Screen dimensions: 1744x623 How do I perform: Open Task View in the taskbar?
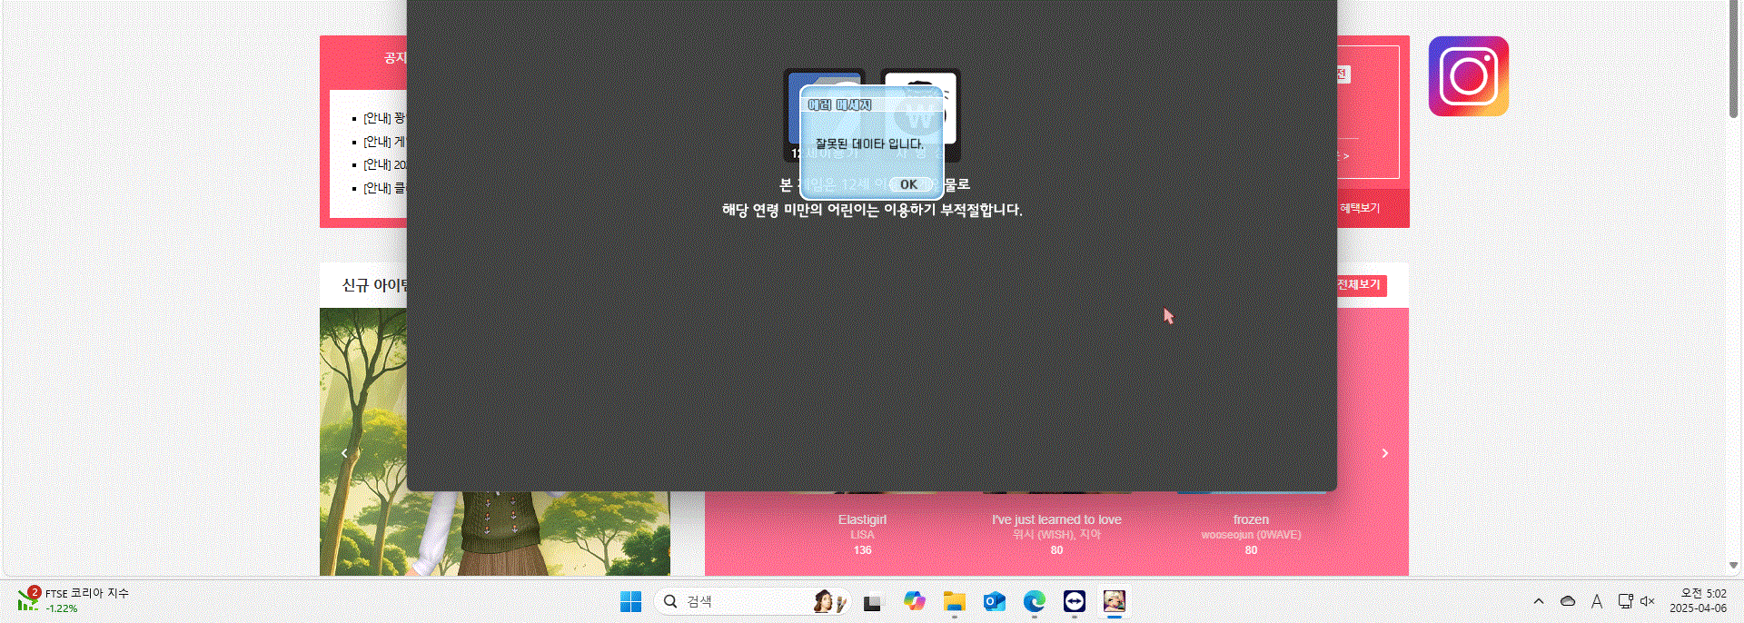pos(872,601)
